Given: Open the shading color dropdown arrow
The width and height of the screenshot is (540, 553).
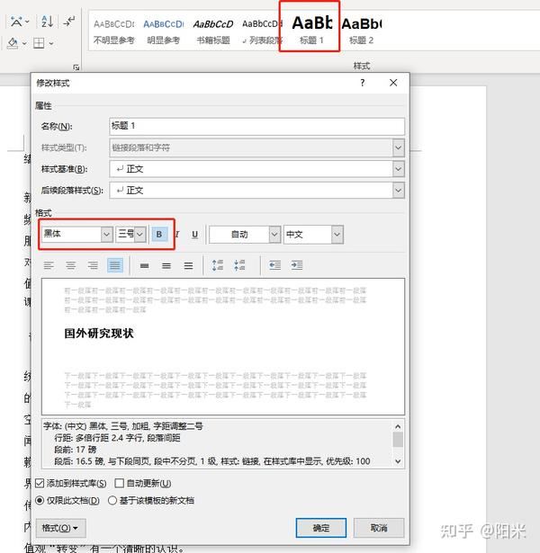Looking at the screenshot, I should tap(24, 43).
